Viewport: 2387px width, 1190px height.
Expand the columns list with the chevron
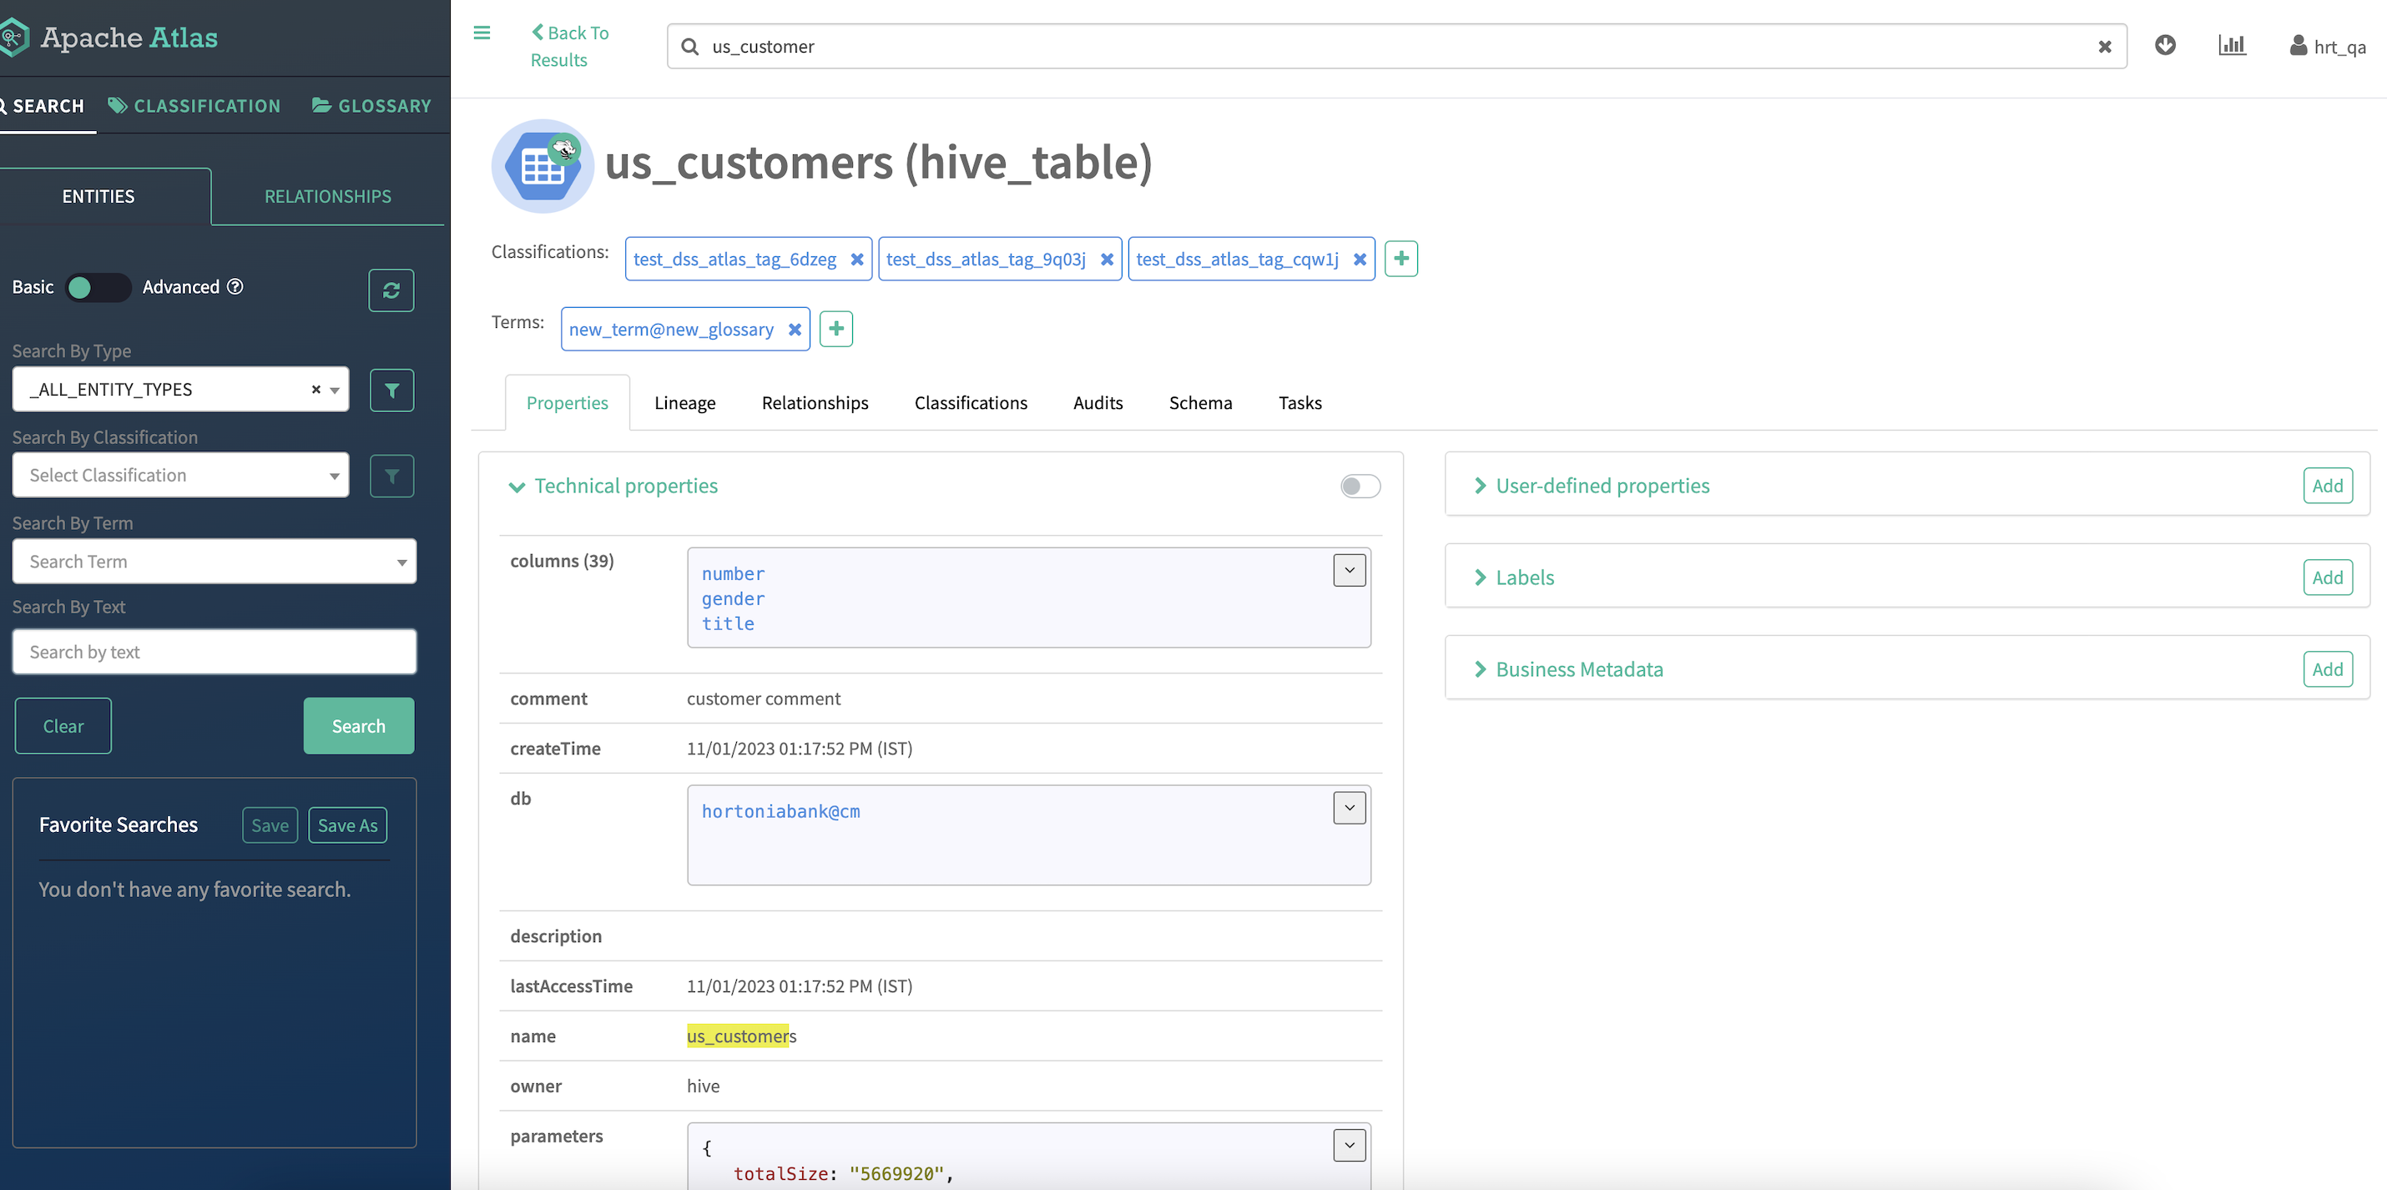(1348, 571)
